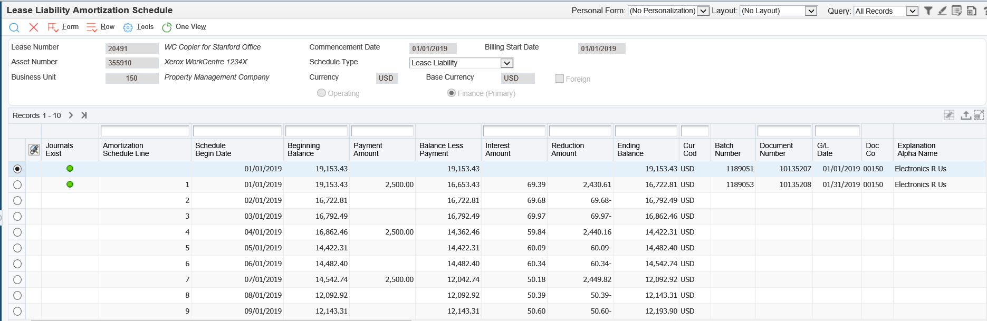Viewport: 987px width, 321px height.
Task: Select radio button for schedule line 2
Action: click(x=17, y=200)
